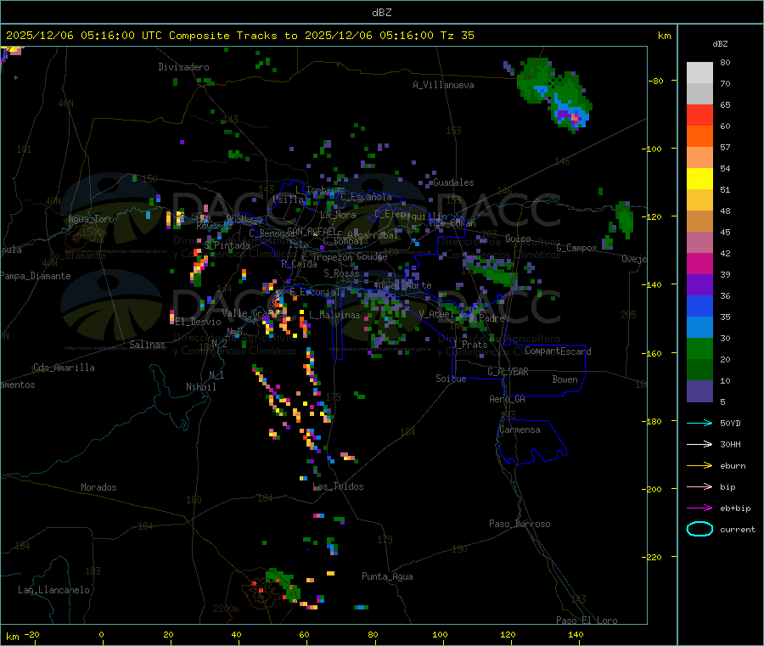The width and height of the screenshot is (764, 646).
Task: Select the magenta 39–42 dBZ swatch
Action: (x=699, y=263)
